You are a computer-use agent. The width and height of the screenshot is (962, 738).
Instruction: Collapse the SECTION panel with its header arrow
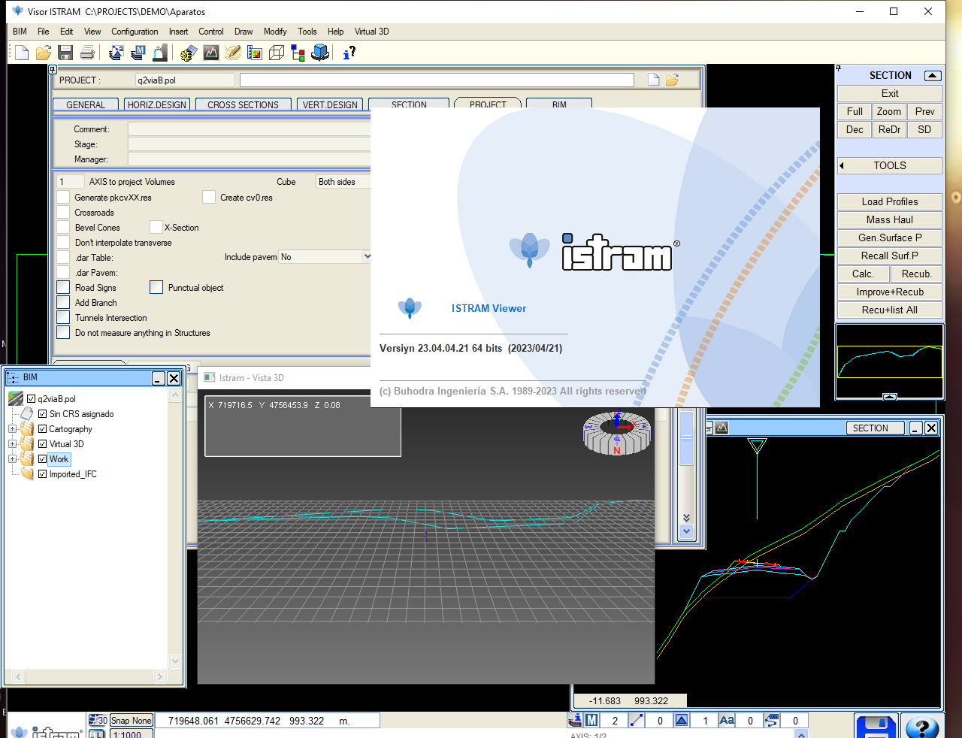tap(933, 75)
